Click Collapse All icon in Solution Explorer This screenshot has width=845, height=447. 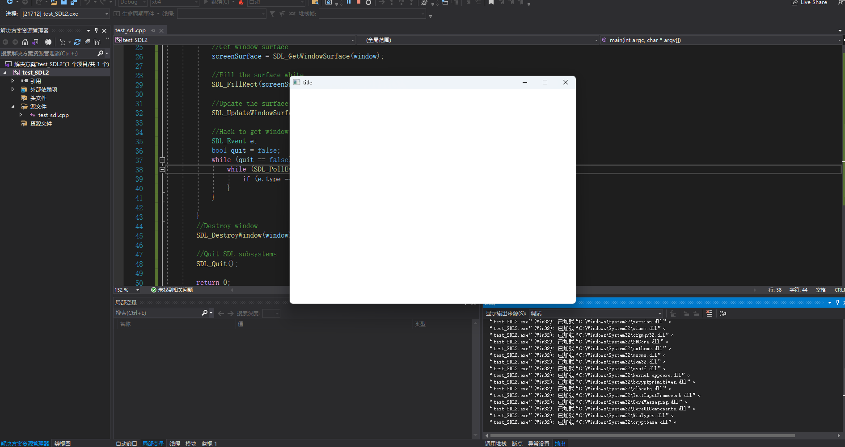pos(87,42)
